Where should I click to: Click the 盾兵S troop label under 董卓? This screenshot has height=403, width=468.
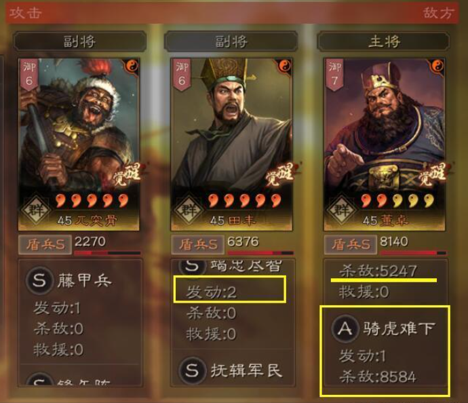[x=351, y=245]
